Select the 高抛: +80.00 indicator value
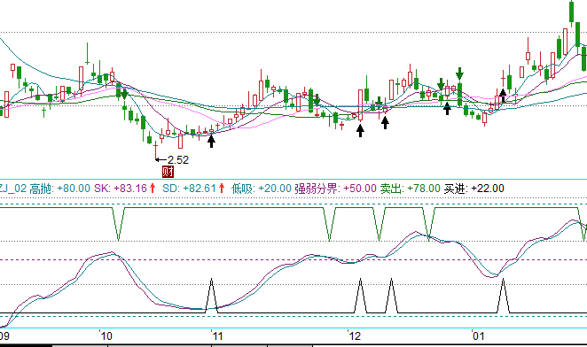Image resolution: width=587 pixels, height=347 pixels. point(60,188)
